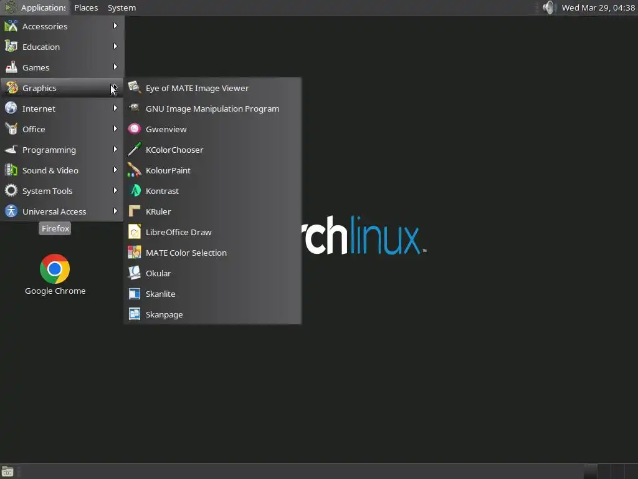Click the Office category icon
This screenshot has height=479, width=638.
11,128
